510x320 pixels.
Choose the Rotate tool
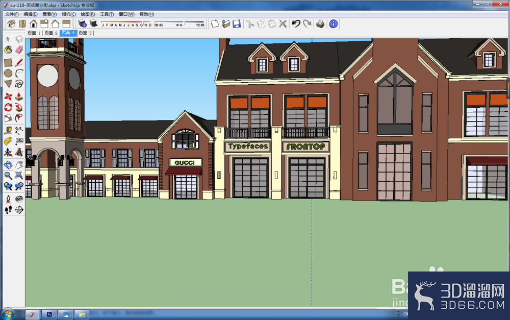pyautogui.click(x=8, y=107)
